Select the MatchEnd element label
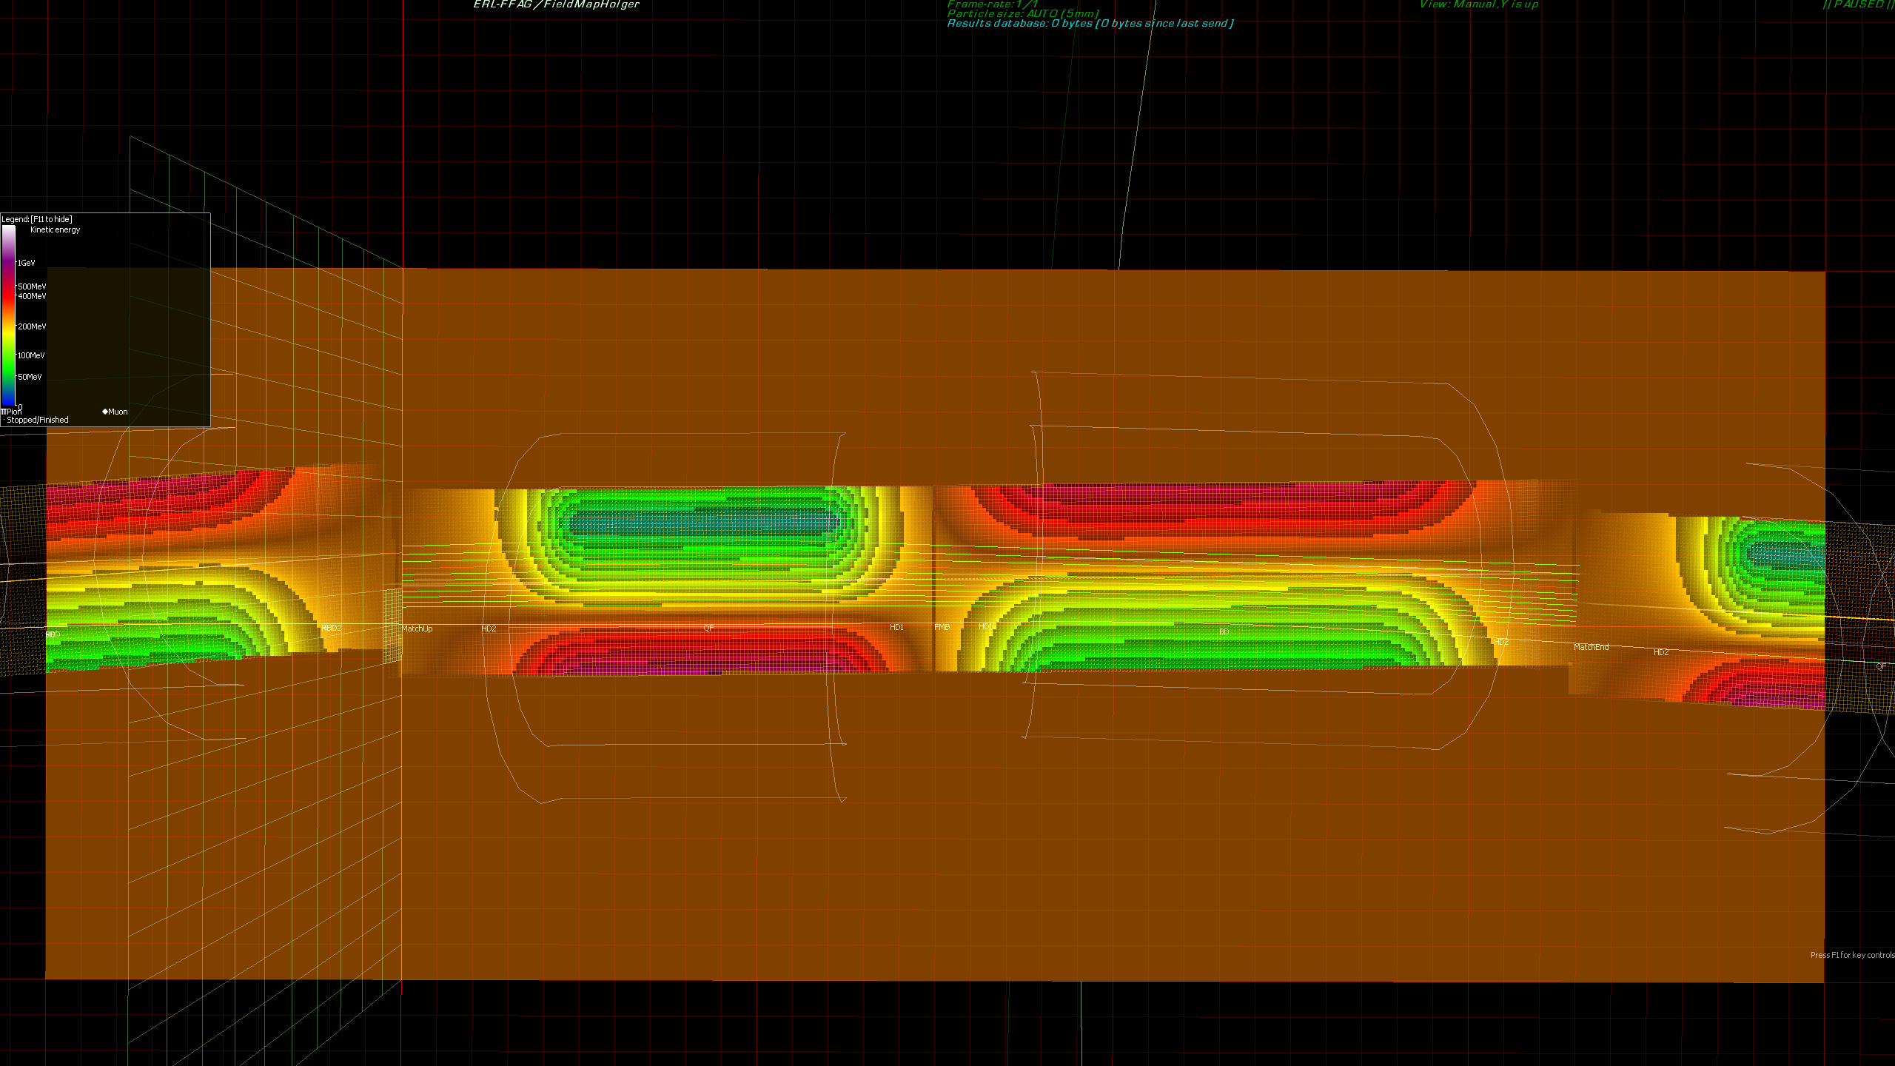 click(x=1591, y=647)
